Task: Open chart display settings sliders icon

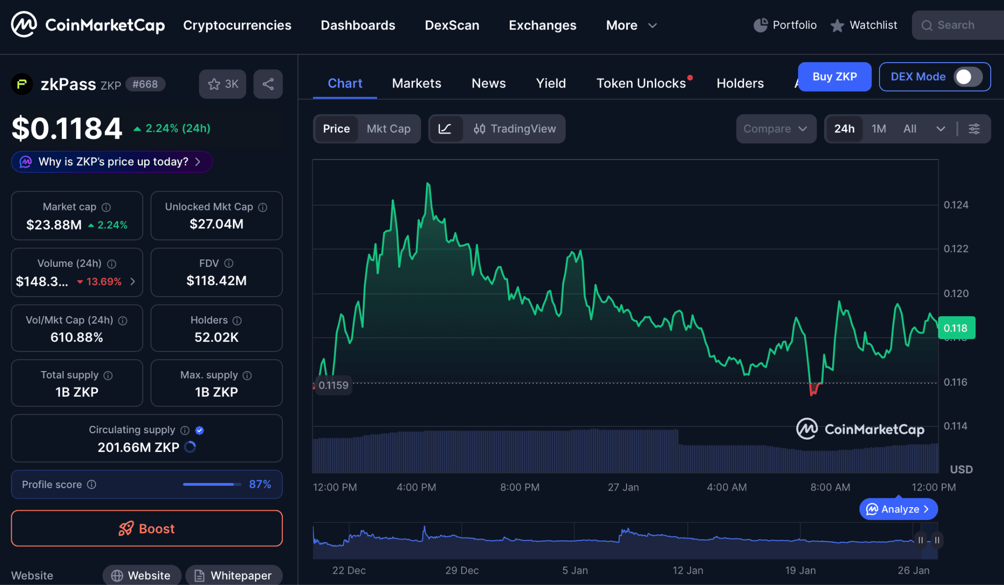Action: [974, 129]
